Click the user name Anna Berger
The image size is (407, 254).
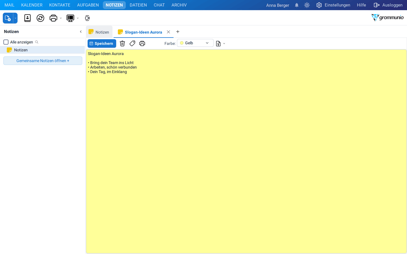278,5
